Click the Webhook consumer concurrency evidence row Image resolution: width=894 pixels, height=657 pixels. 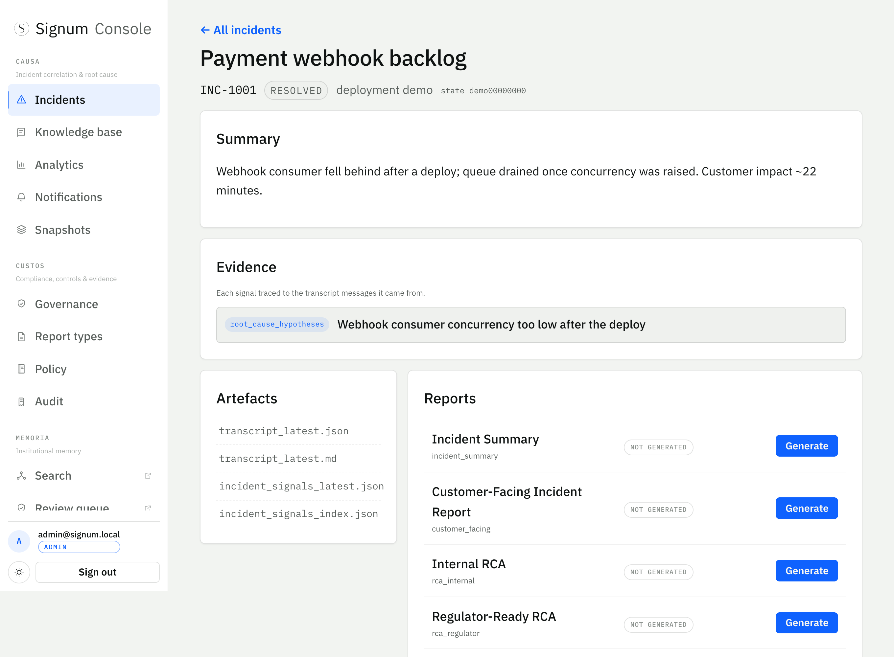click(531, 325)
